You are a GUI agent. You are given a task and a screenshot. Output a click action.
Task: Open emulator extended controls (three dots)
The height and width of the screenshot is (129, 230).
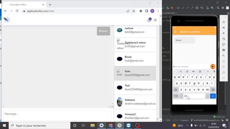[224, 78]
